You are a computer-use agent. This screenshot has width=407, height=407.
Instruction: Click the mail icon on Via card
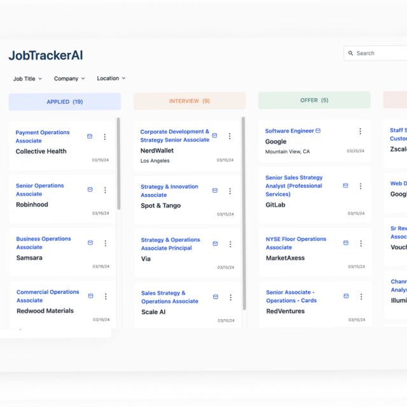(215, 244)
